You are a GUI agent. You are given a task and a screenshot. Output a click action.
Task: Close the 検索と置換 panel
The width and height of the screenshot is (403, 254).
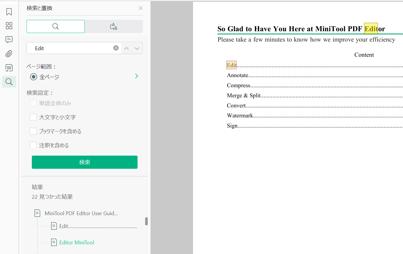(141, 8)
